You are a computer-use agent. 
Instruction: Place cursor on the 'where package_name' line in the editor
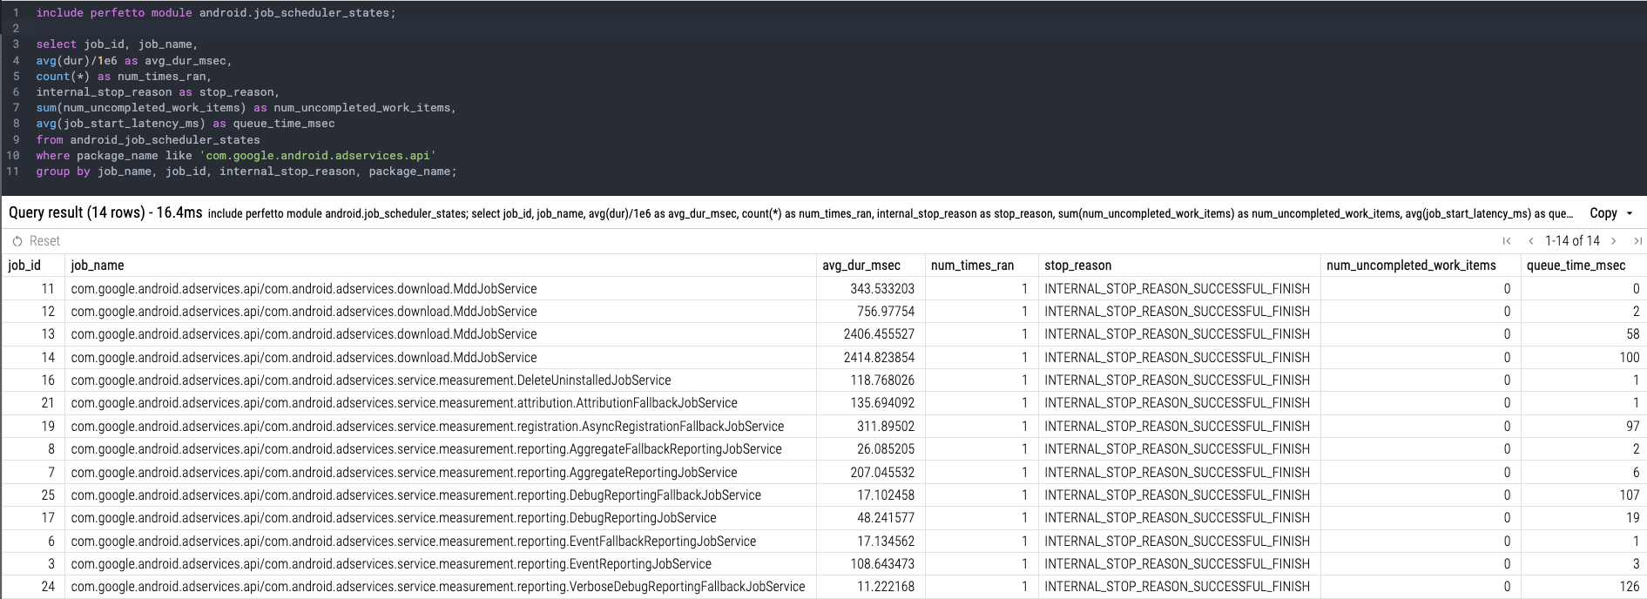[x=235, y=156]
